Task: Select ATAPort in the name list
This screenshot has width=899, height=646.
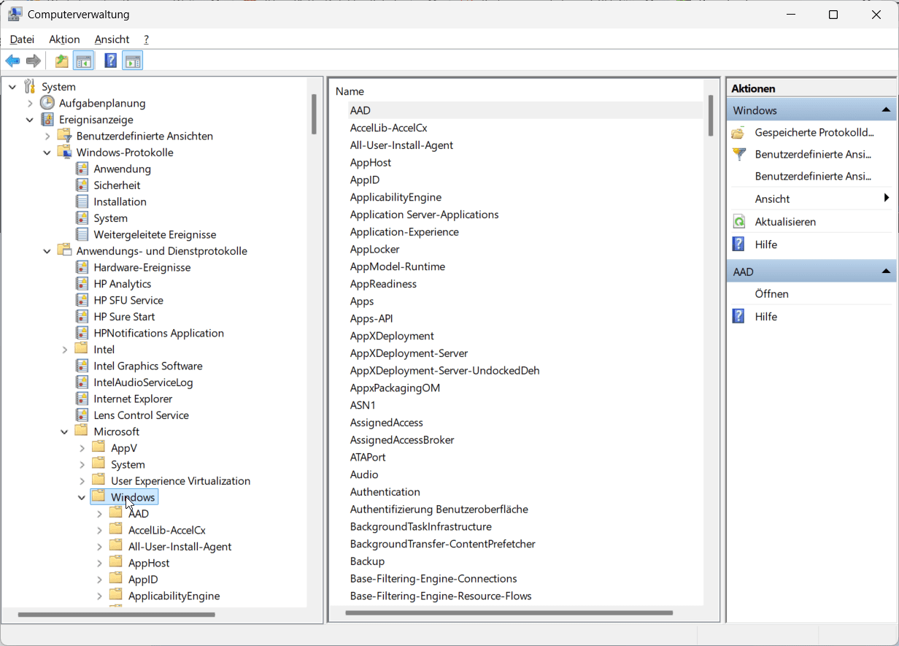Action: (368, 457)
